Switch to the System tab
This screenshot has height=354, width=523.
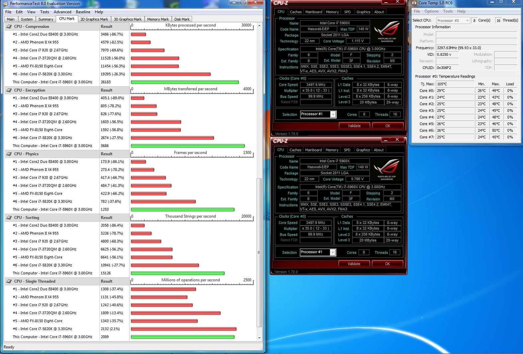(x=27, y=19)
